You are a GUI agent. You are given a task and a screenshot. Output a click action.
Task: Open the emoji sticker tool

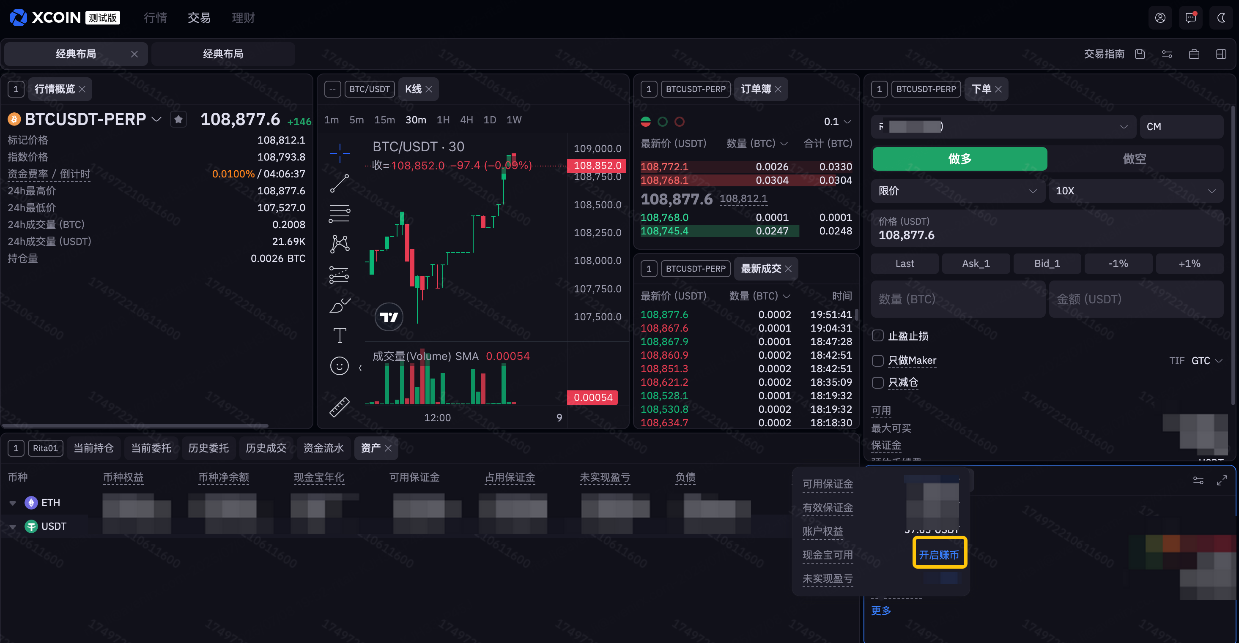pyautogui.click(x=340, y=366)
